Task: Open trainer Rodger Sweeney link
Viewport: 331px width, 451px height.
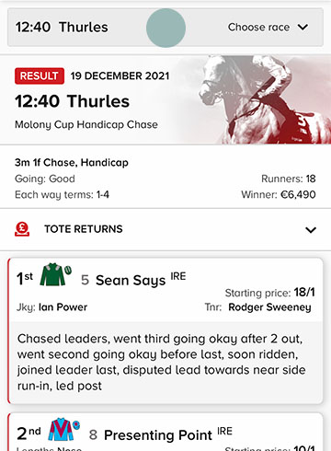Action: pyautogui.click(x=269, y=307)
